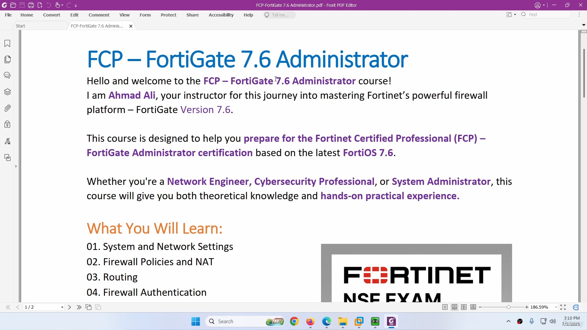Enter full screen mode
The width and height of the screenshot is (587, 330).
click(563, 307)
